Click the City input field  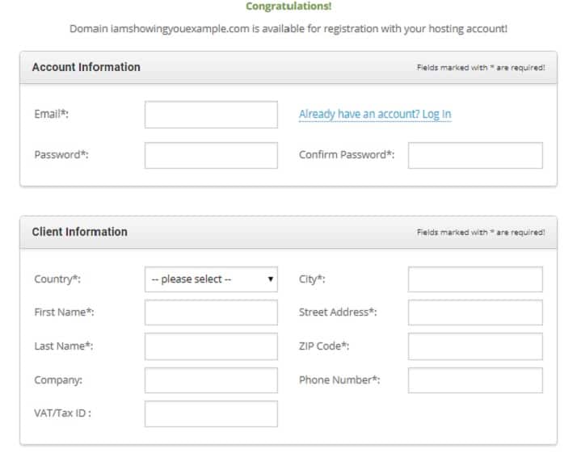pos(474,279)
